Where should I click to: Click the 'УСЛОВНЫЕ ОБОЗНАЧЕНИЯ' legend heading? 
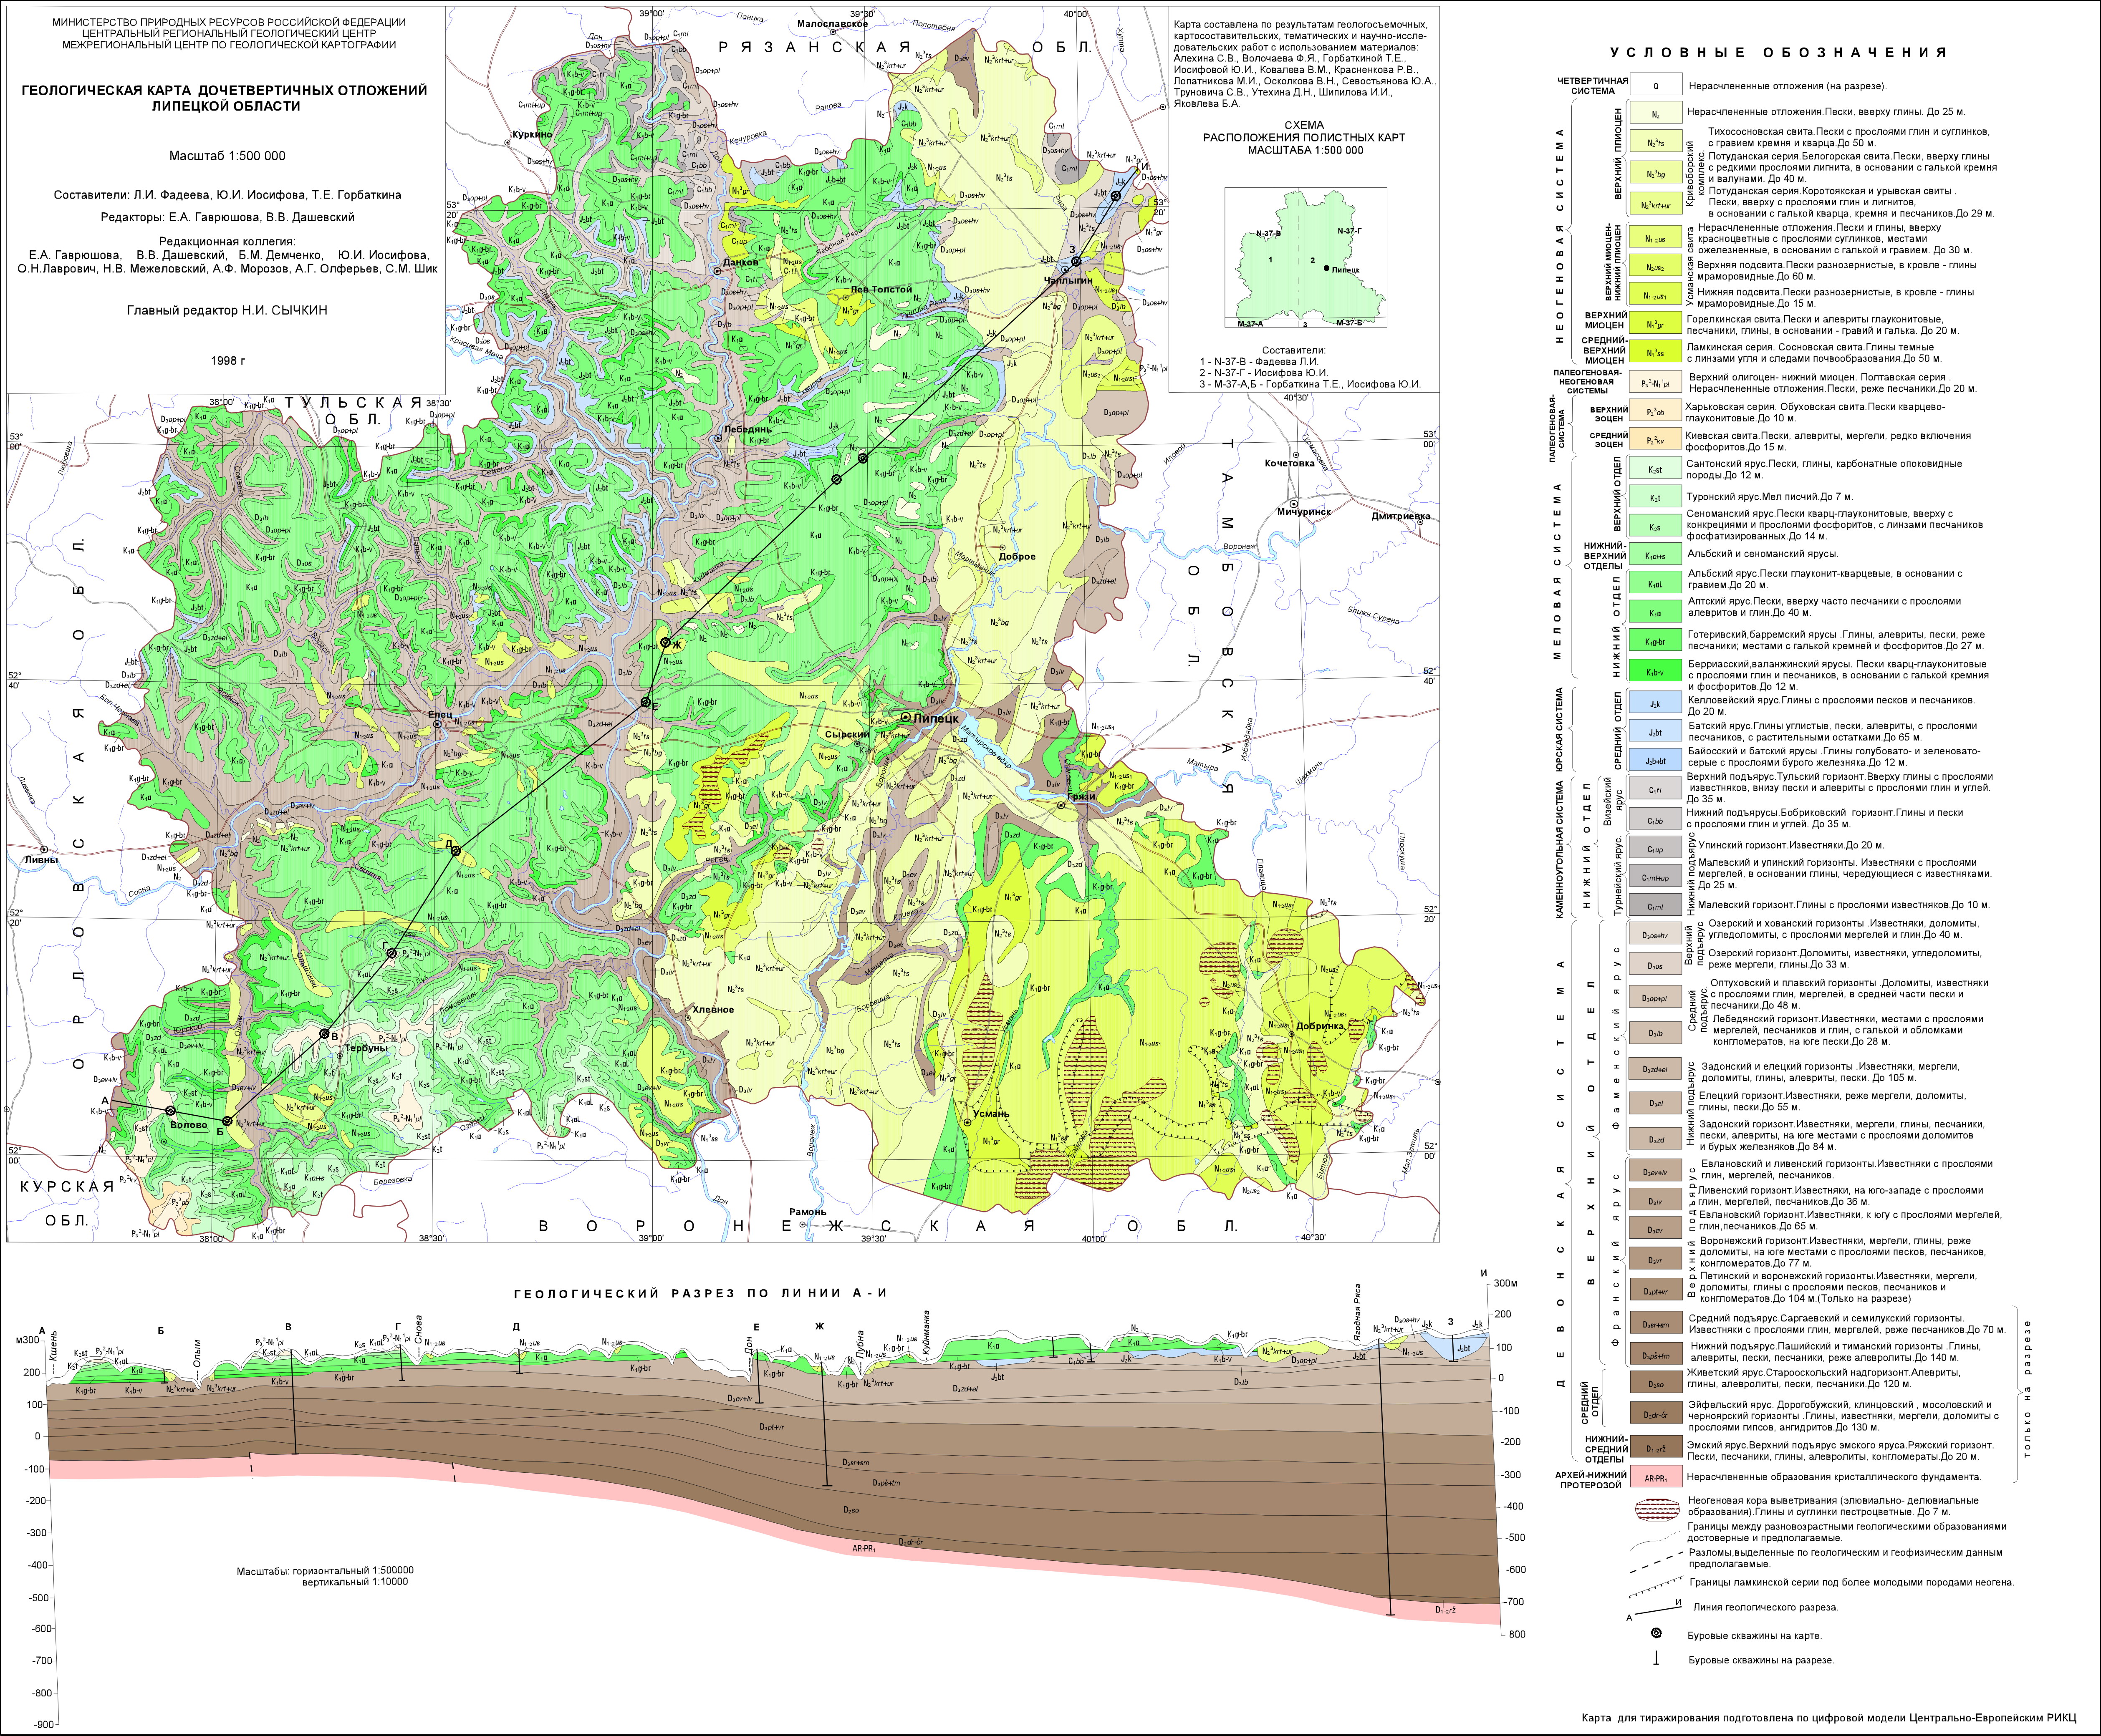click(1778, 52)
